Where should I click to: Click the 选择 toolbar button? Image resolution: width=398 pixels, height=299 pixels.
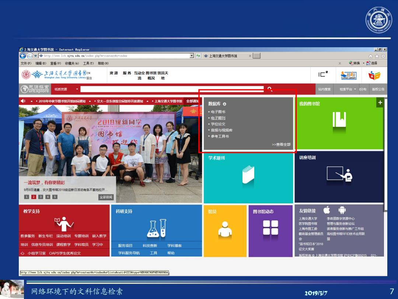pyautogui.click(x=372, y=63)
